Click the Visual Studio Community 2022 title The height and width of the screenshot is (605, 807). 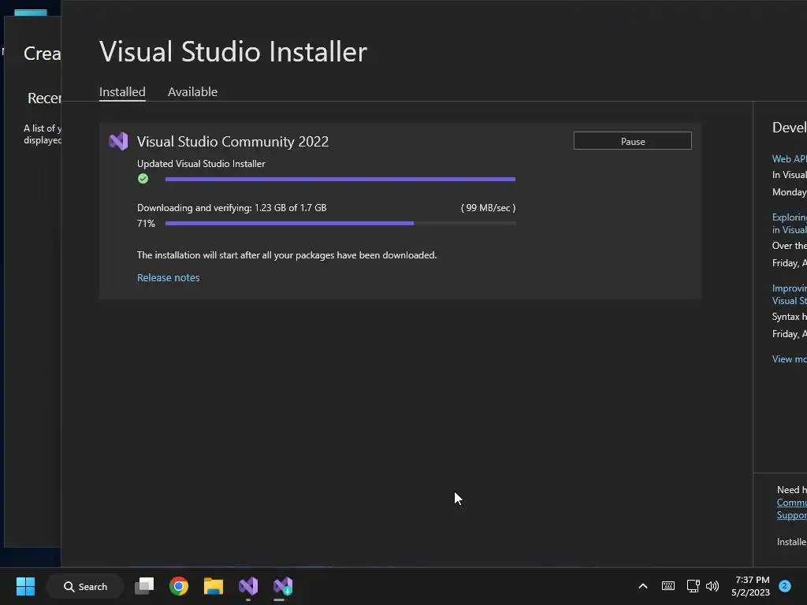point(232,142)
